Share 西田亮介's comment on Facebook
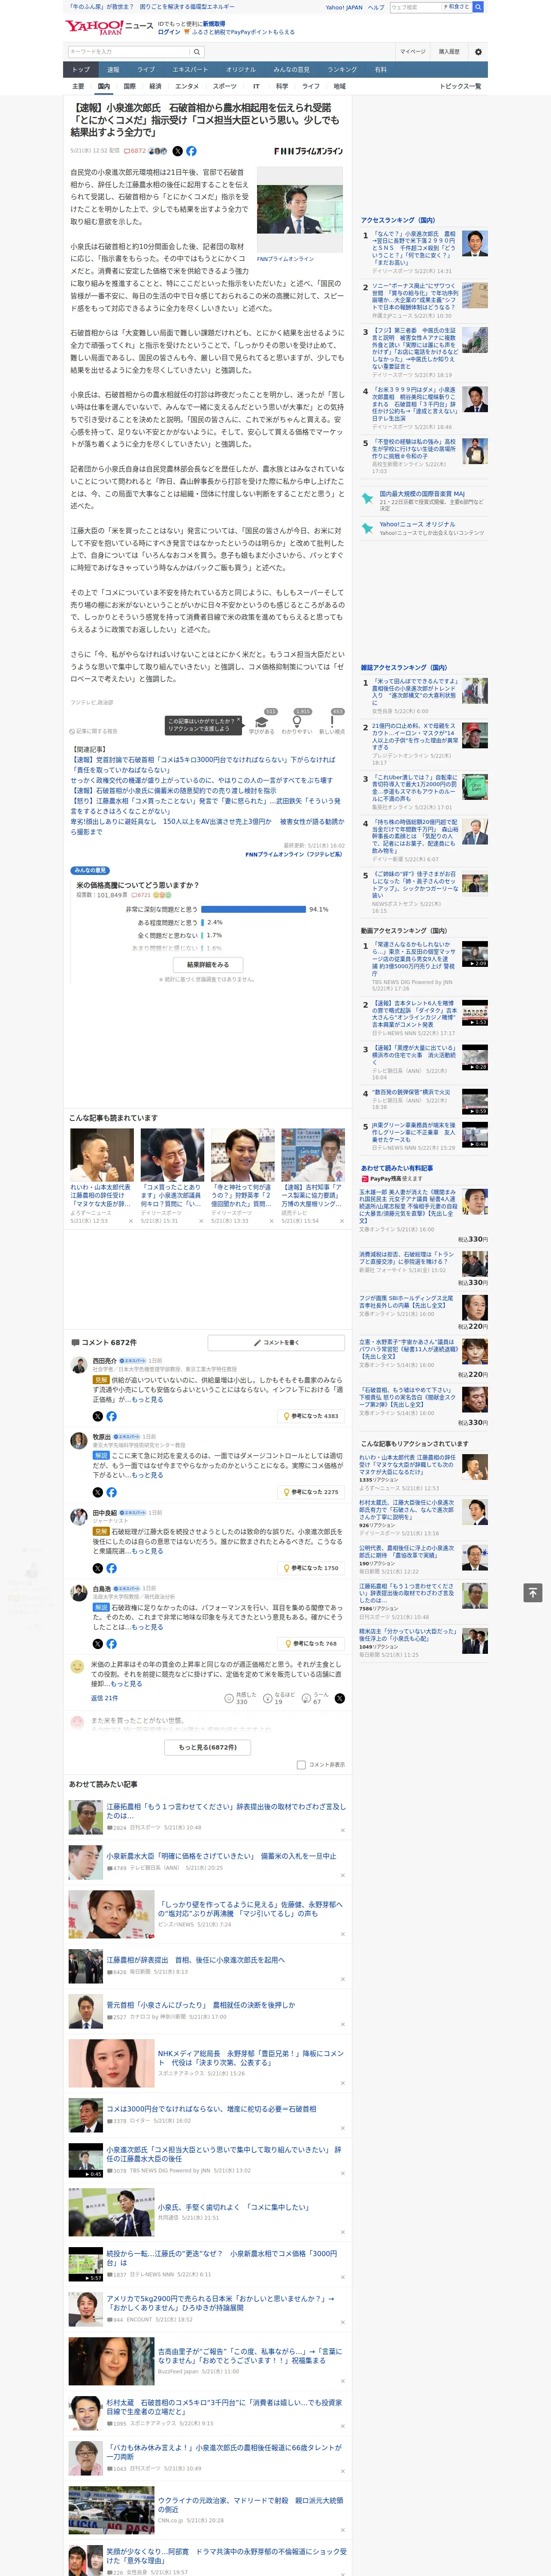Viewport: 551px width, 2576px height. (111, 1416)
